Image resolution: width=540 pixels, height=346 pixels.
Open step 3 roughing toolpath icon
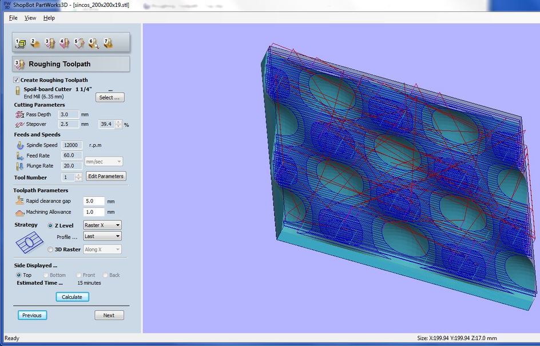coord(50,43)
